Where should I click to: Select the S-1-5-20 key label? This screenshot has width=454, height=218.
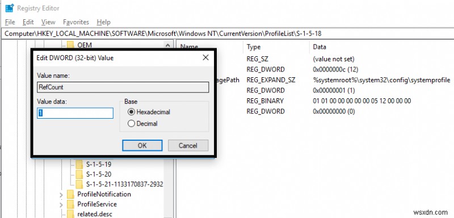pos(99,174)
